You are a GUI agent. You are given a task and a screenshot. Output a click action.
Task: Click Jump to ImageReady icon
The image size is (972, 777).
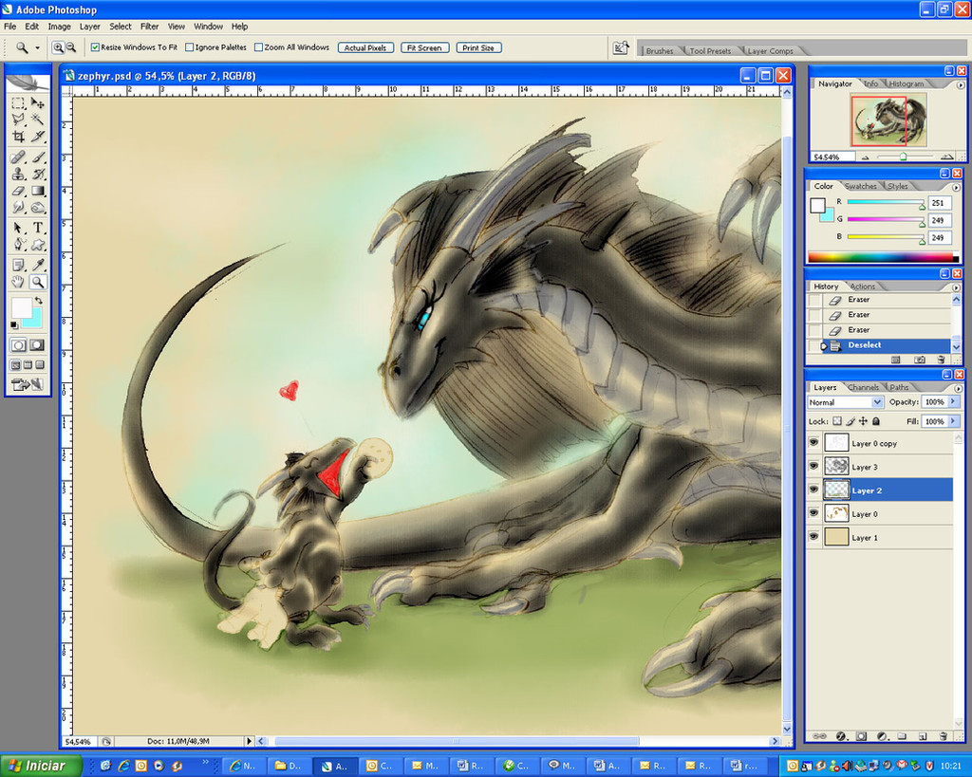click(x=28, y=385)
